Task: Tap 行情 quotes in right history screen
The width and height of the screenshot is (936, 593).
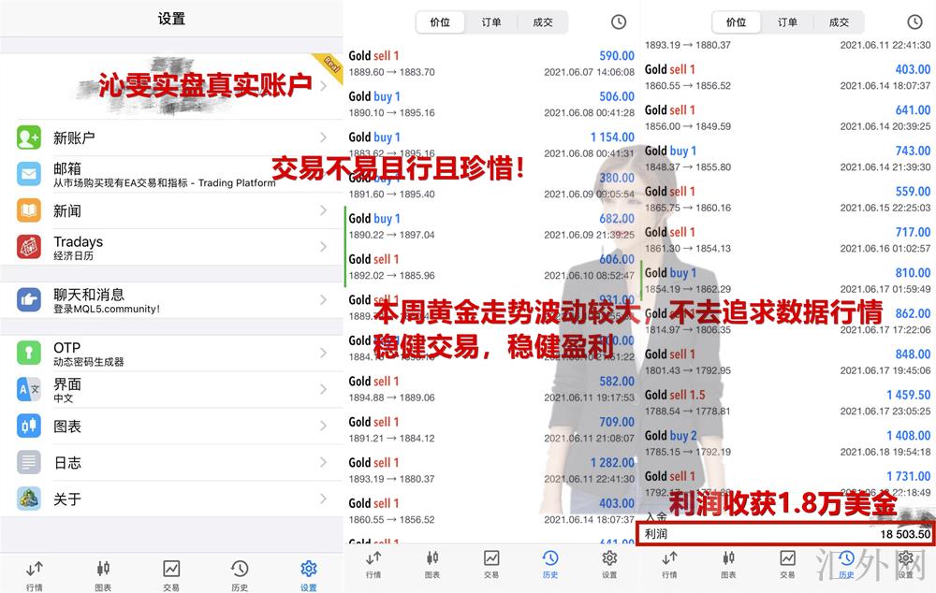Action: (x=670, y=564)
